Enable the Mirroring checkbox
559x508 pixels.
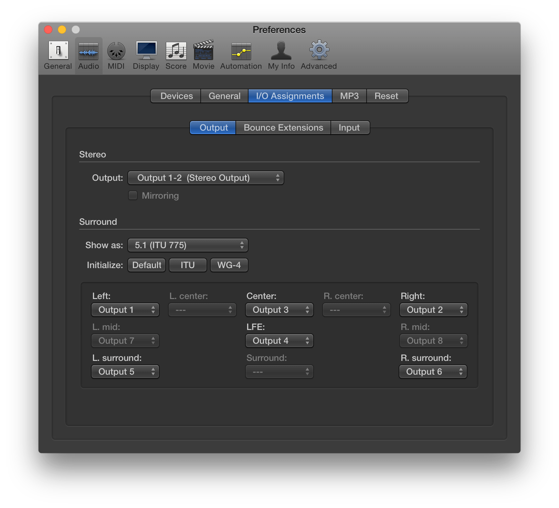tap(133, 195)
